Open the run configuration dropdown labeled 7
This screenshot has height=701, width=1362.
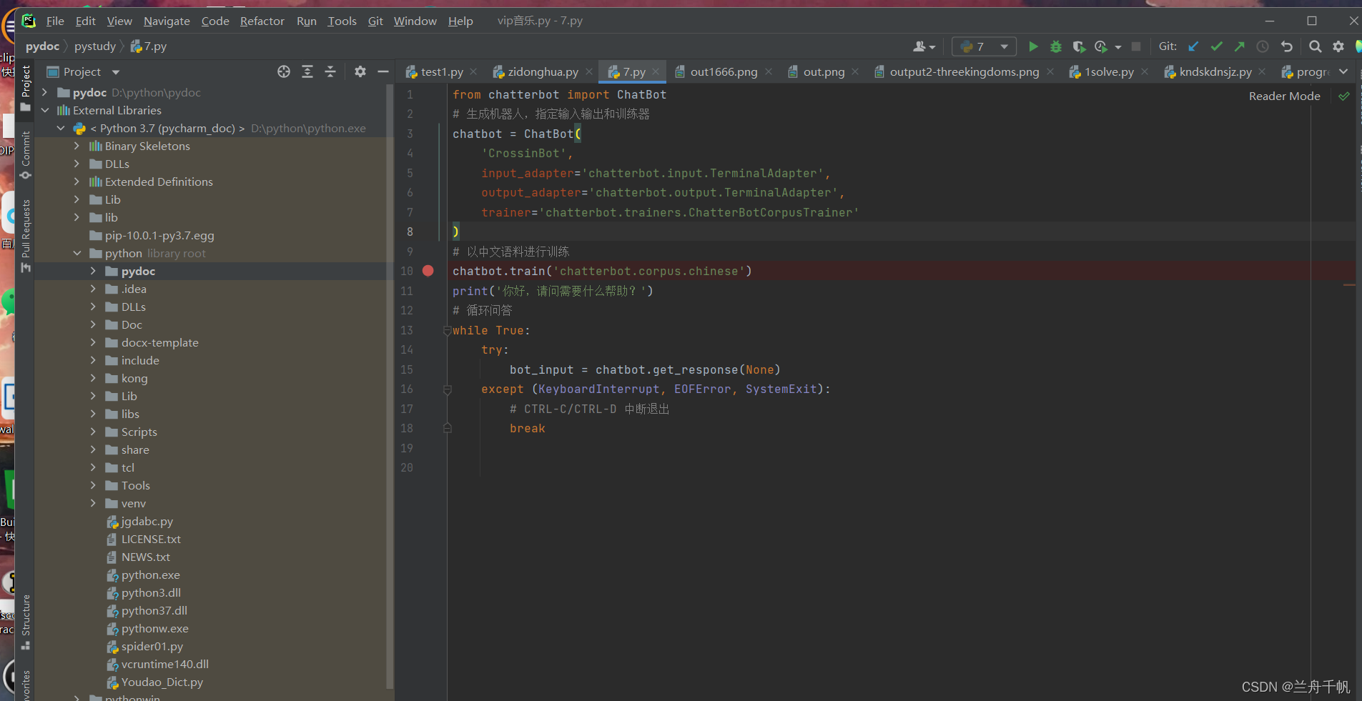point(985,46)
